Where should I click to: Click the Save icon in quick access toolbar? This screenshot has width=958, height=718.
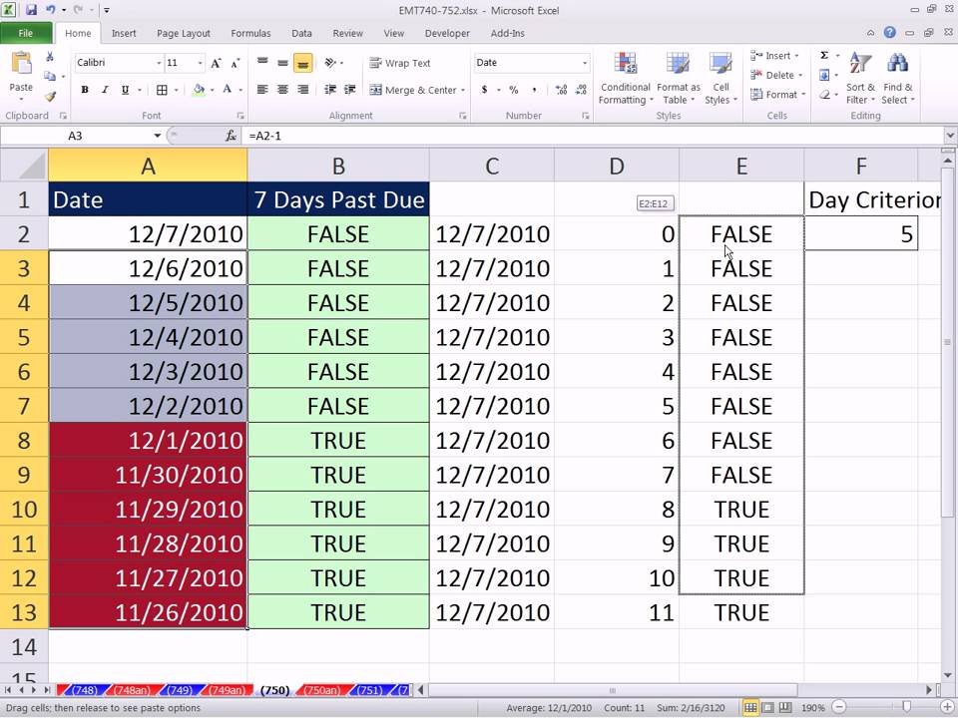point(31,10)
